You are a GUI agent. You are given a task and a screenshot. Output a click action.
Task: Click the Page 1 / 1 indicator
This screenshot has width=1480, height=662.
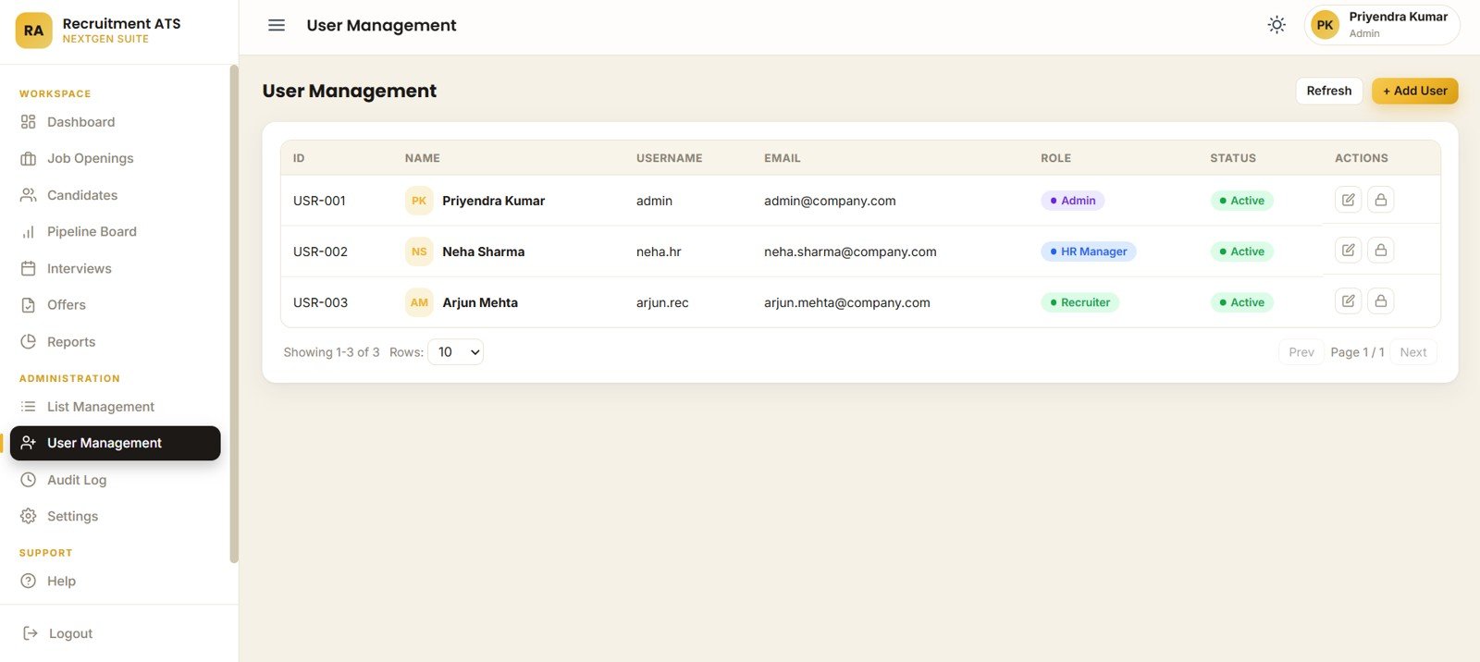(x=1357, y=352)
